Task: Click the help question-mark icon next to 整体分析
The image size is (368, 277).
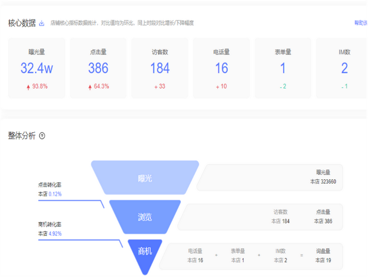Action: pos(42,136)
